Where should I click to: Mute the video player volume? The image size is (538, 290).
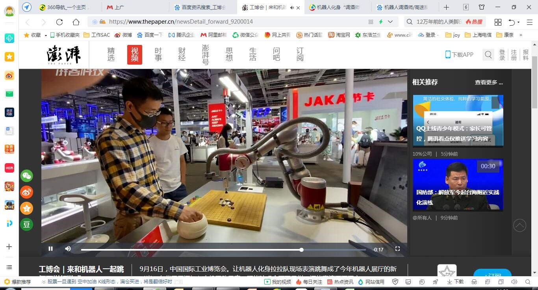pyautogui.click(x=68, y=249)
